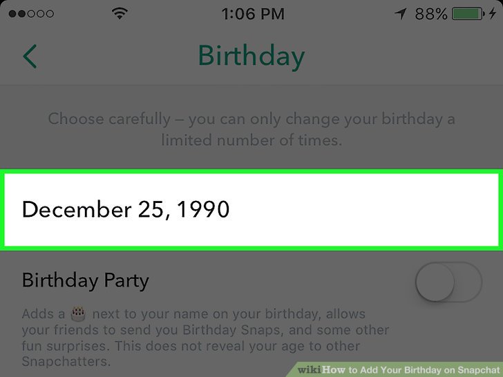The width and height of the screenshot is (503, 377).
Task: Tap the "Adds a" text before the cake
Action: (x=45, y=314)
